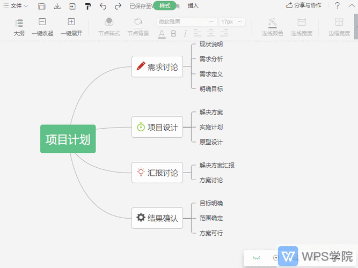The width and height of the screenshot is (358, 268).
Task: Select the 解决方案 child node
Action: [211, 112]
